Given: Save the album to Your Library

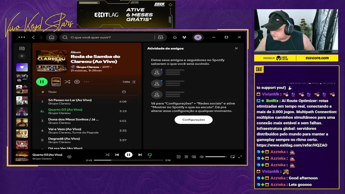Looking at the screenshot, I should (x=77, y=82).
